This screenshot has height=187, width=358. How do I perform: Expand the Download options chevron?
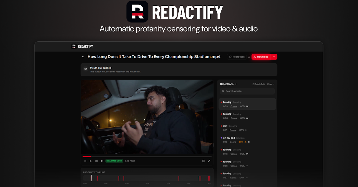(x=274, y=57)
